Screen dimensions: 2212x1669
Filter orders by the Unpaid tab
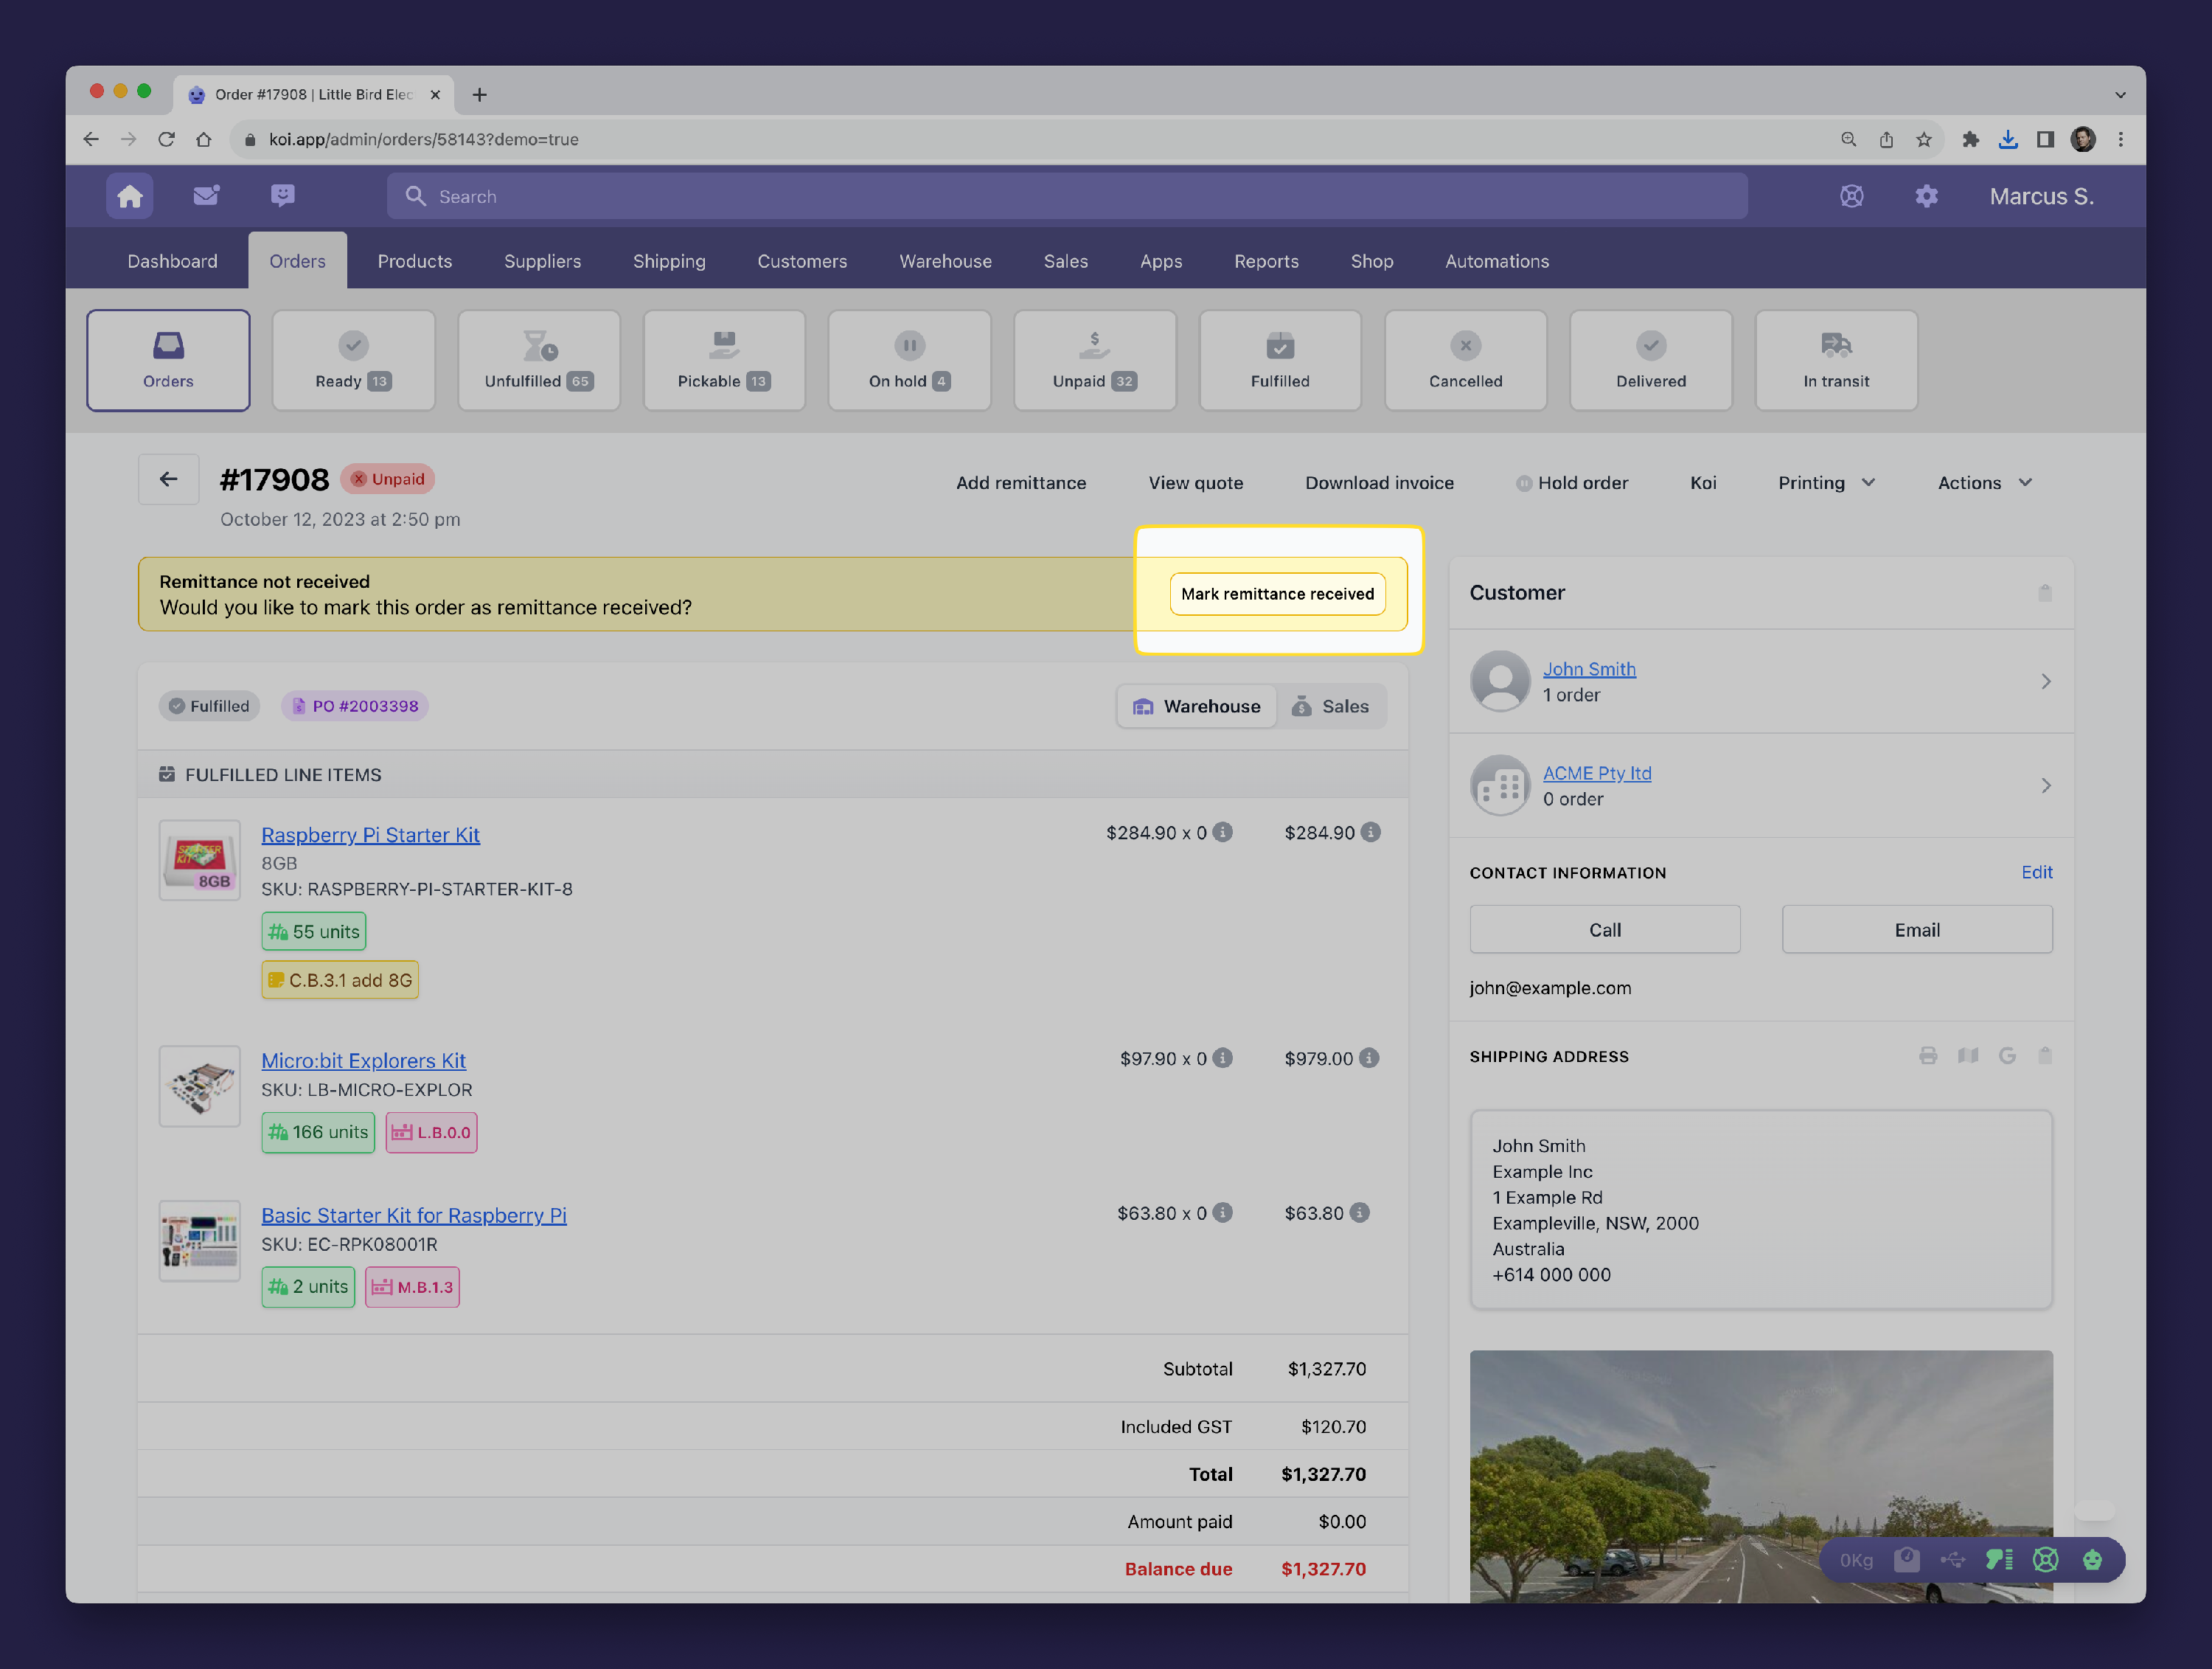(1094, 360)
